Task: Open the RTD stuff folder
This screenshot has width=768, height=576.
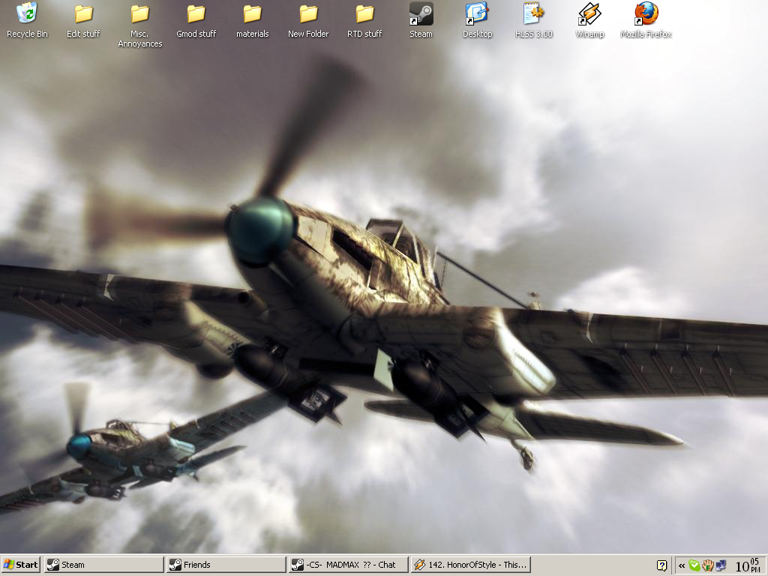Action: tap(364, 14)
